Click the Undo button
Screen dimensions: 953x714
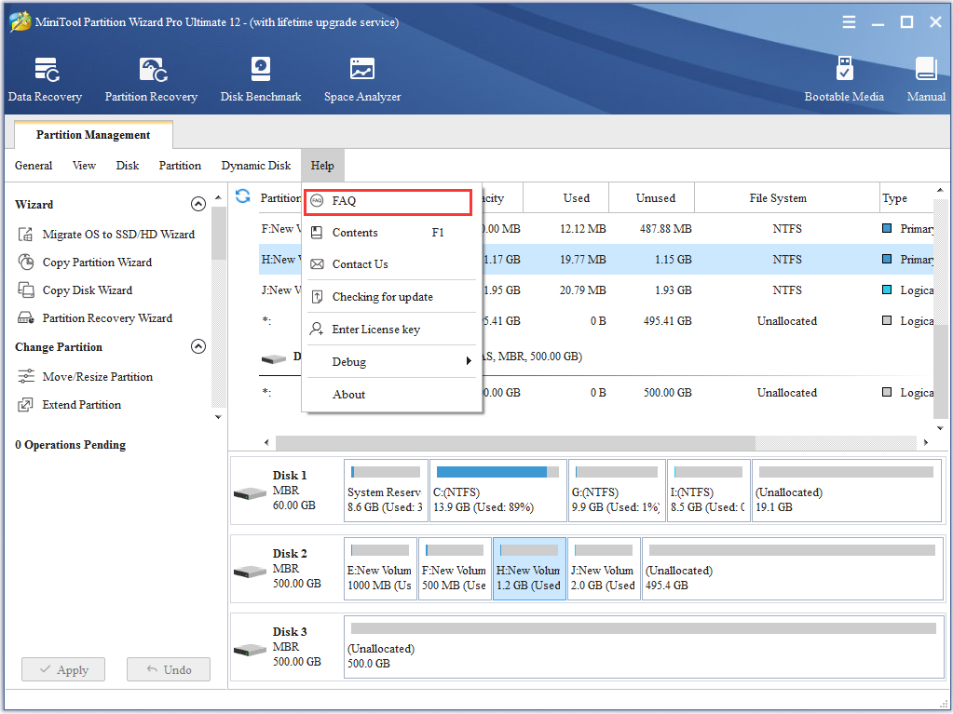click(x=168, y=668)
